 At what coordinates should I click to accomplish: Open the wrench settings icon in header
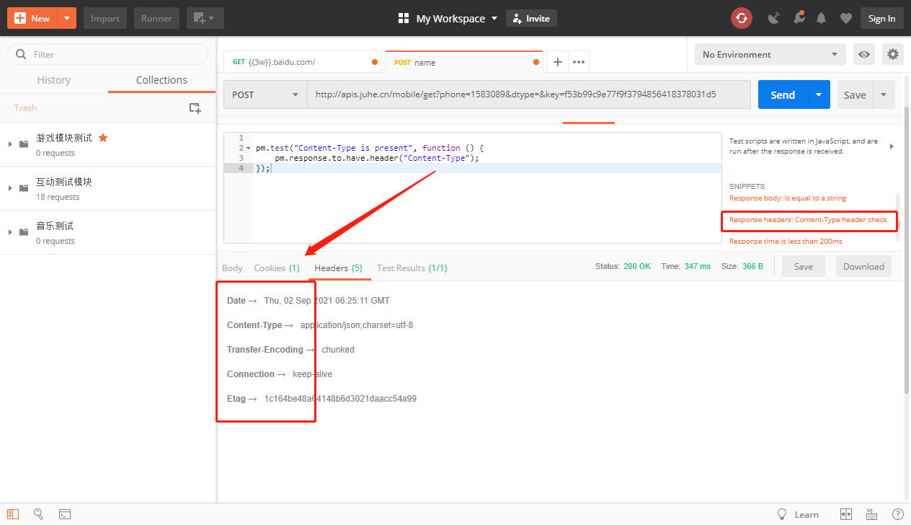798,18
